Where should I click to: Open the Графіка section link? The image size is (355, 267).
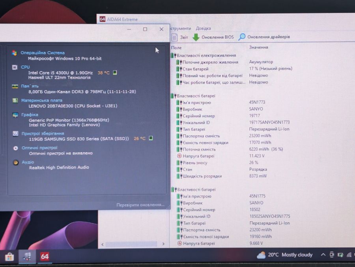pos(30,115)
